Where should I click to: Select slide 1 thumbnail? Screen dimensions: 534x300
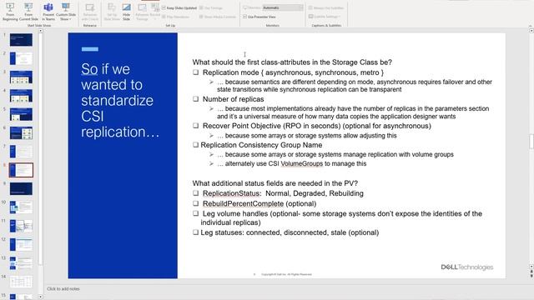coord(21,40)
